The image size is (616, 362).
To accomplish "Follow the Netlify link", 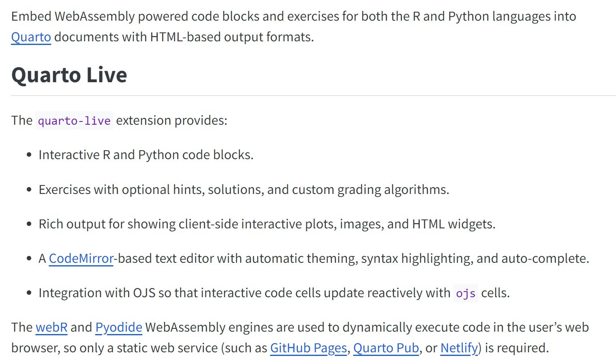I will [x=459, y=348].
